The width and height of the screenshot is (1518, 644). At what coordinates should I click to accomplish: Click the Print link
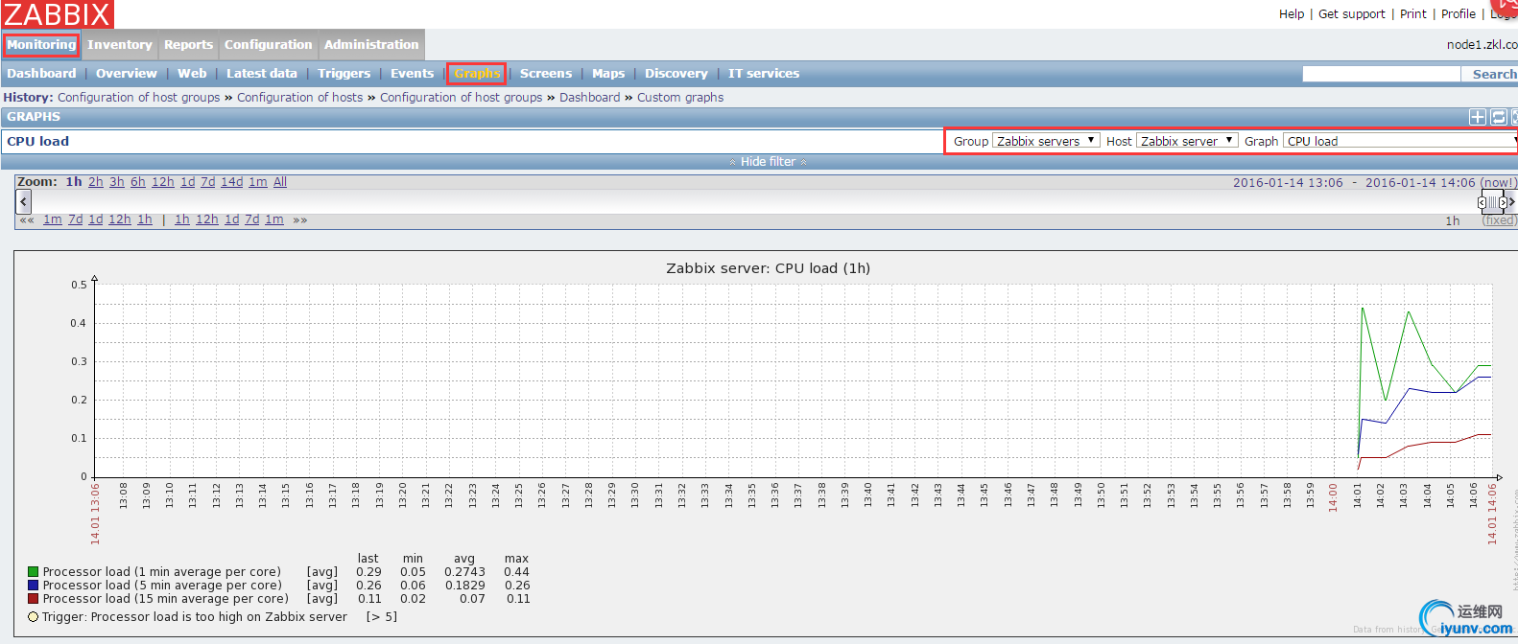pos(1413,14)
